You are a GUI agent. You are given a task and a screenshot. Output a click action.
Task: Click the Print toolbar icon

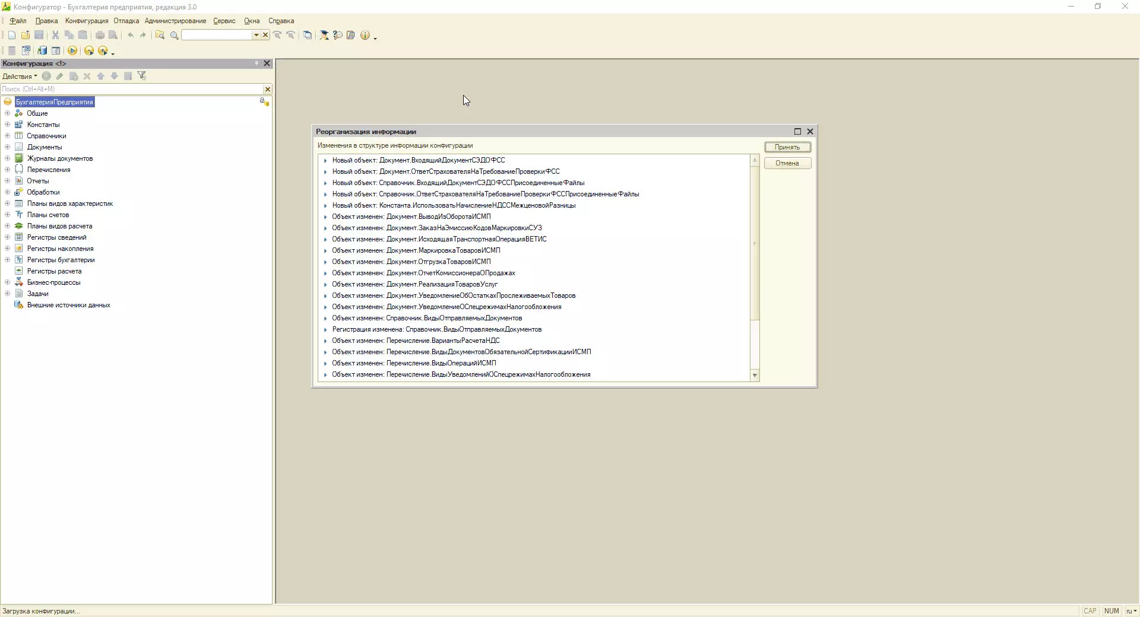(x=100, y=36)
